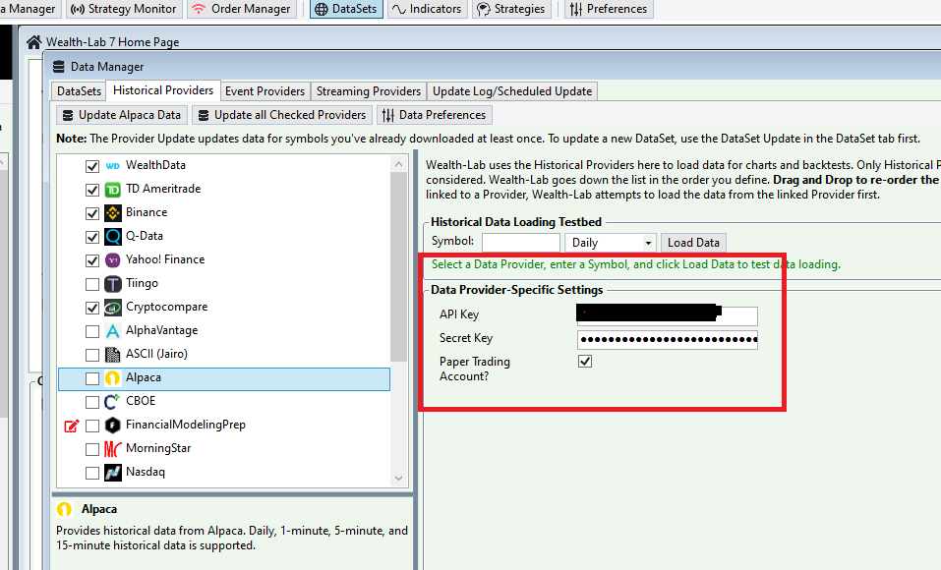The height and width of the screenshot is (570, 941).
Task: Click Update all Checked Providers button
Action: (280, 115)
